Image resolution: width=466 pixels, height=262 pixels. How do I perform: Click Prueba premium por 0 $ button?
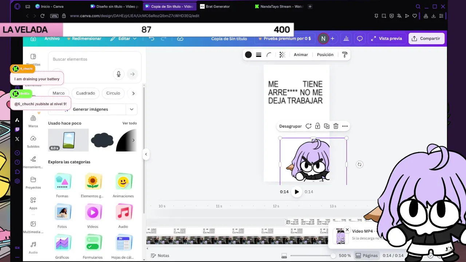(285, 39)
